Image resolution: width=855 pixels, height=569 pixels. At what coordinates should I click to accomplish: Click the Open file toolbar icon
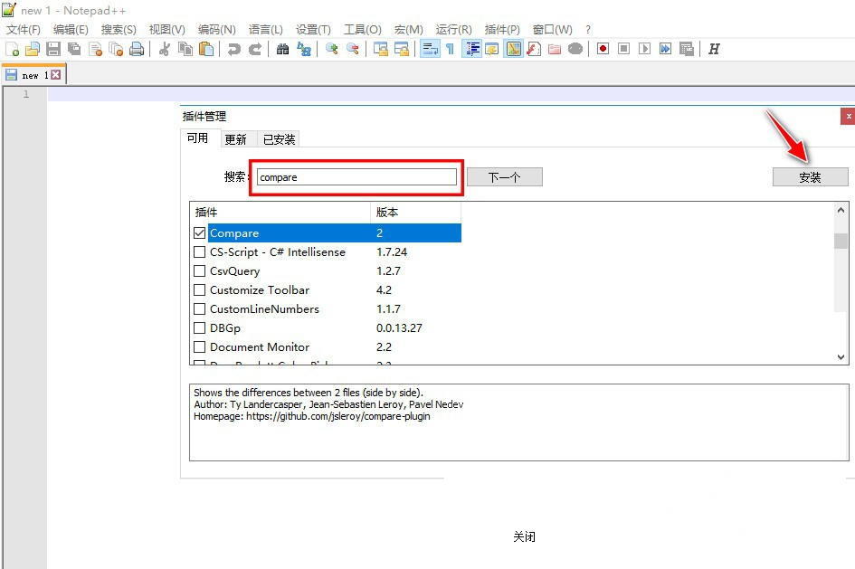point(33,49)
